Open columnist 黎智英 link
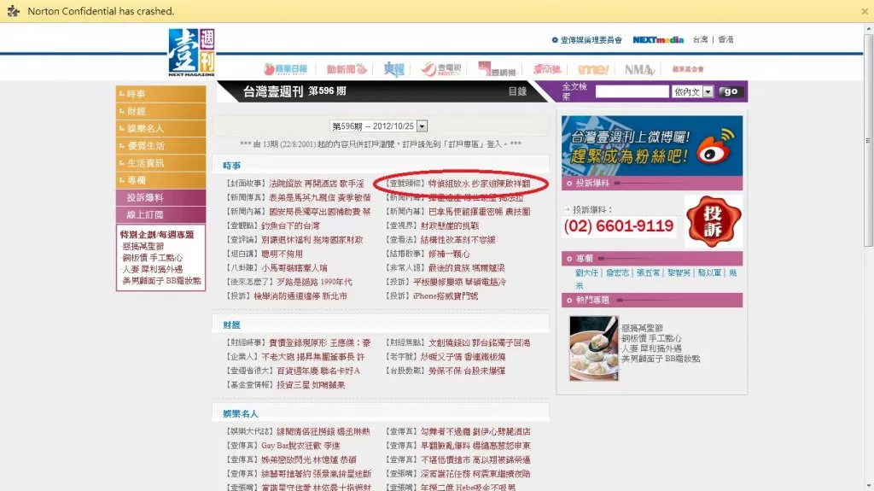874x491 pixels. (x=679, y=273)
